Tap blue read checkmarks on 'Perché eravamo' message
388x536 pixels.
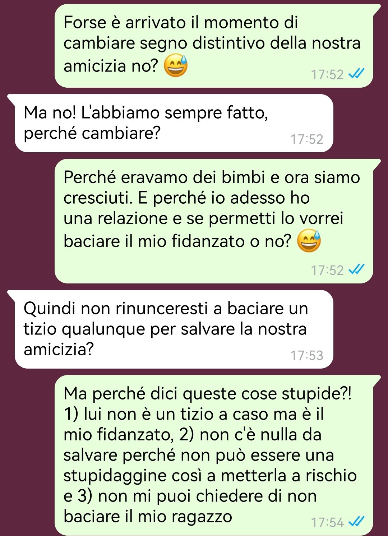click(356, 270)
